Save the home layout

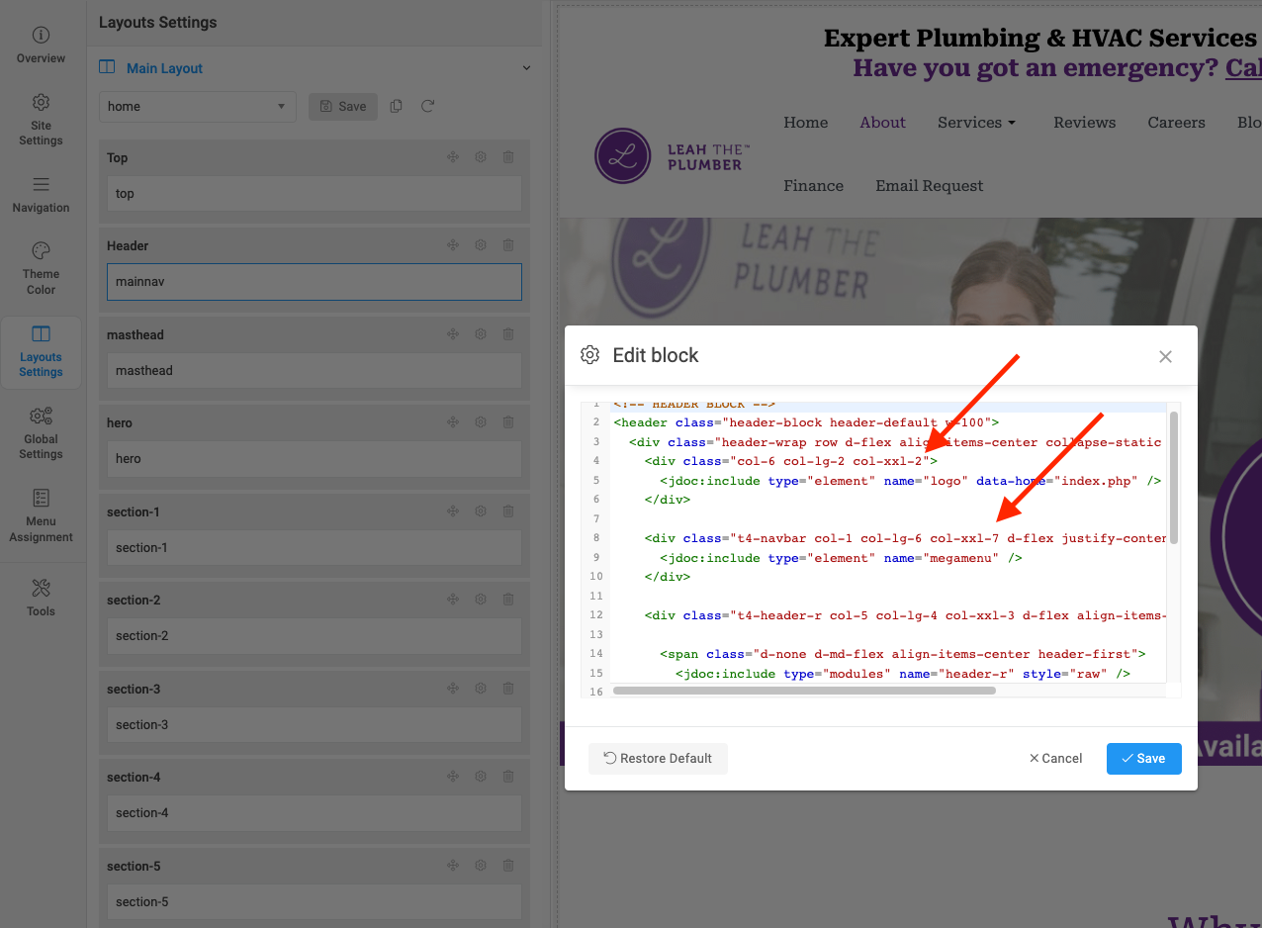(343, 107)
